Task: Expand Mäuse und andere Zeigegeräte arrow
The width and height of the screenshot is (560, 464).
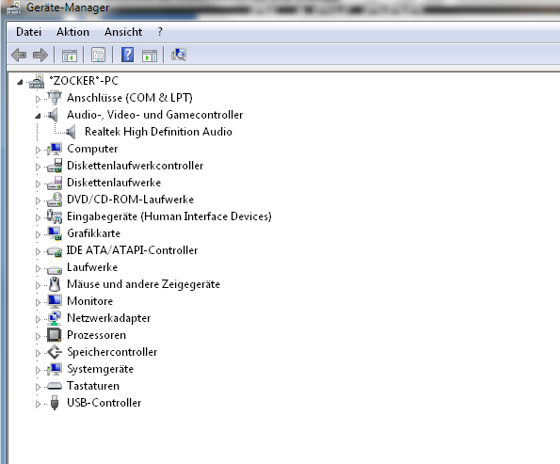Action: click(38, 285)
